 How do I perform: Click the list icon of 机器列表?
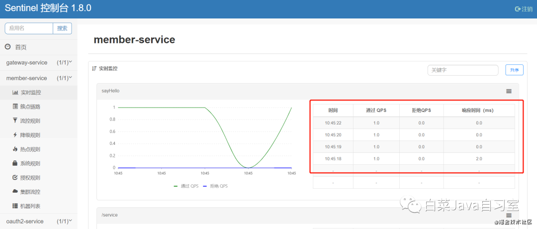15,206
